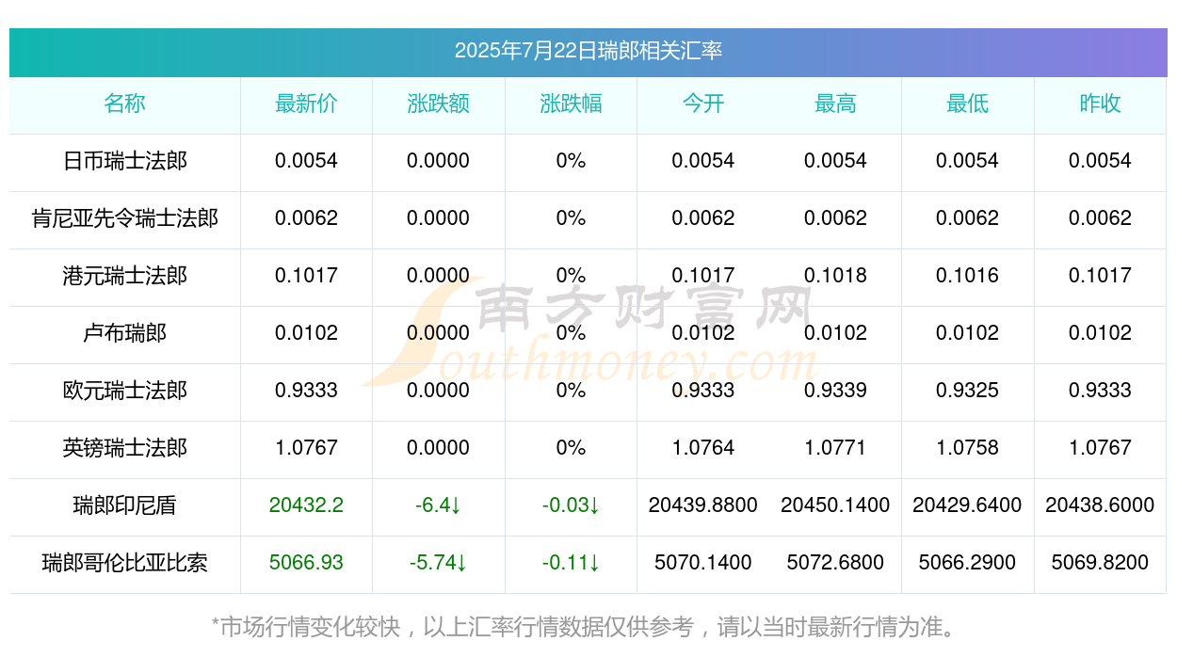The width and height of the screenshot is (1177, 657).
Task: Click the percentage '-0.11↓'
Action: pos(571,563)
